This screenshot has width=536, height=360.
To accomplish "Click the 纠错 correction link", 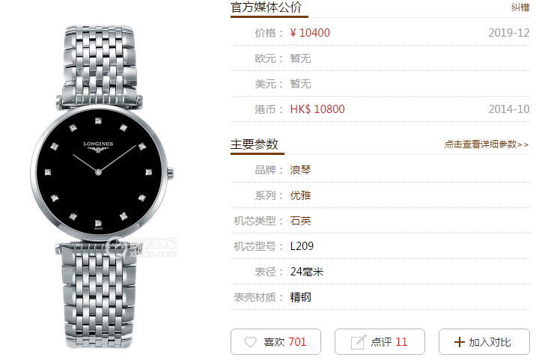I will (x=520, y=7).
